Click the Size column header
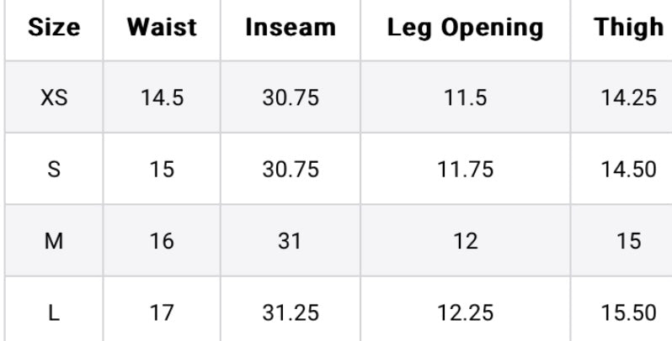672x341 pixels. click(54, 28)
